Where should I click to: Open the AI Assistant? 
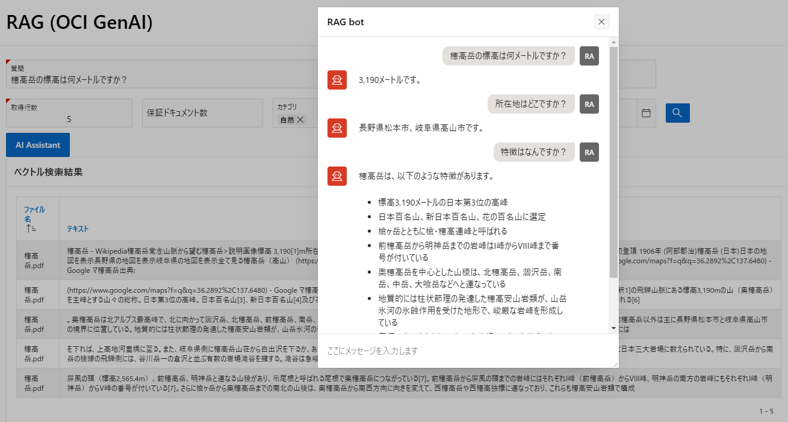pyautogui.click(x=37, y=144)
